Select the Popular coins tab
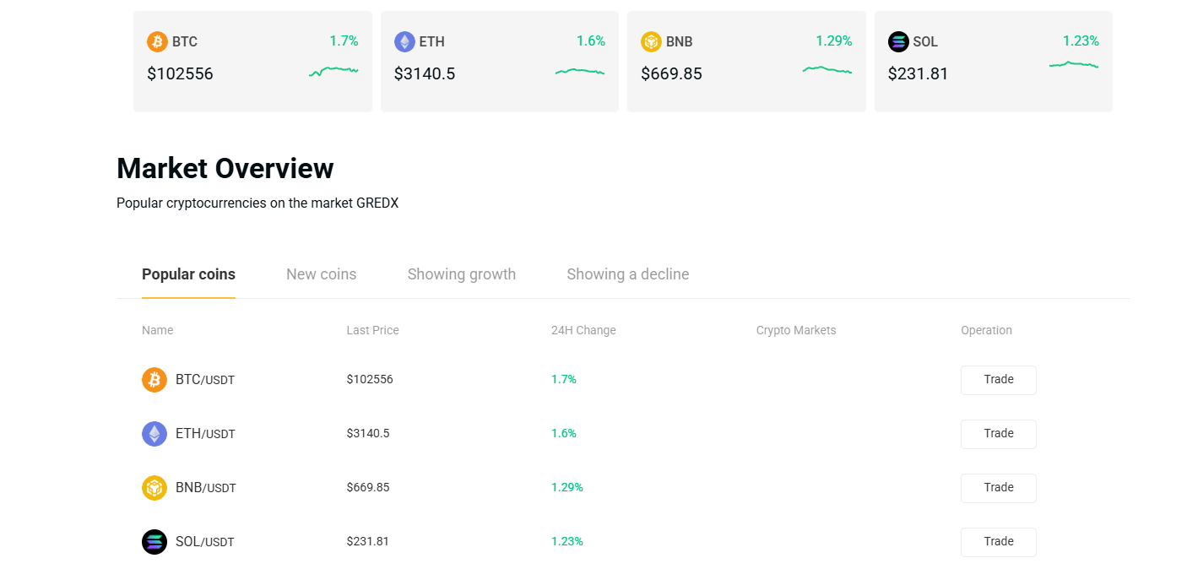This screenshot has height=569, width=1187. pyautogui.click(x=188, y=274)
